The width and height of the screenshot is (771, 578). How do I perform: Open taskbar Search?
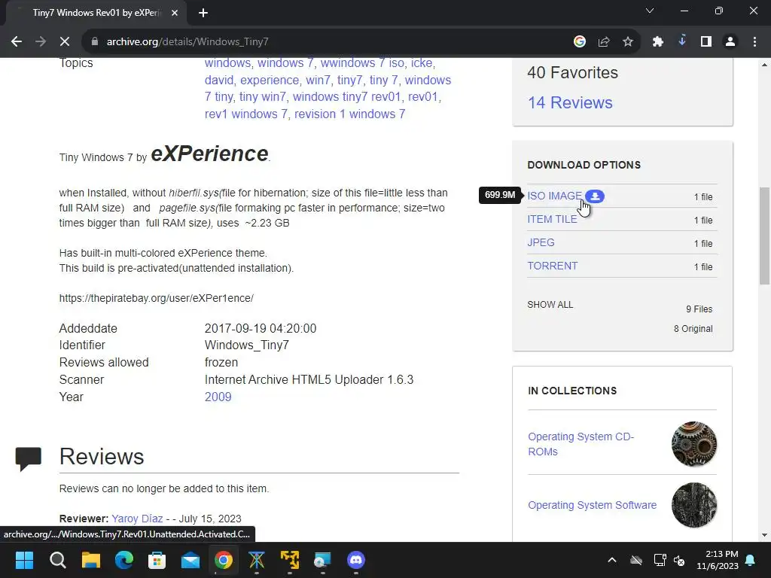[x=57, y=560]
